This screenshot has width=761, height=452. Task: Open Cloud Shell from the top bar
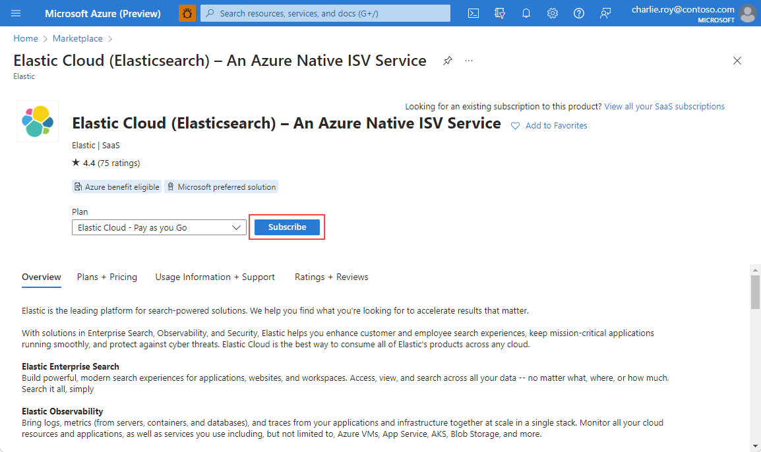[x=473, y=14]
